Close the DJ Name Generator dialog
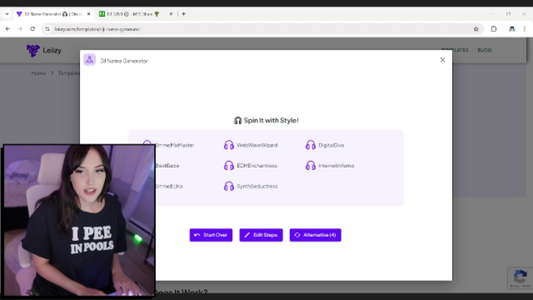 (442, 60)
